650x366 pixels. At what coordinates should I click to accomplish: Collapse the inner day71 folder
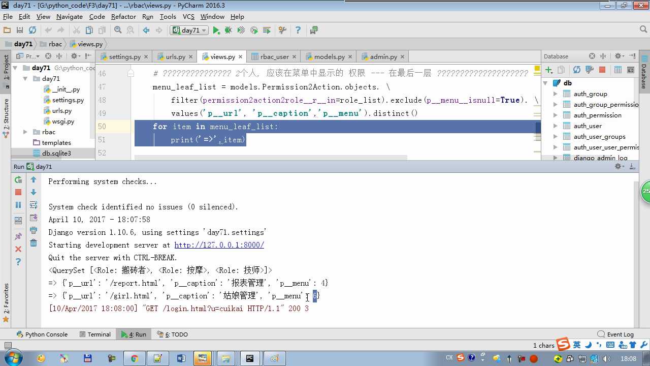pyautogui.click(x=25, y=78)
